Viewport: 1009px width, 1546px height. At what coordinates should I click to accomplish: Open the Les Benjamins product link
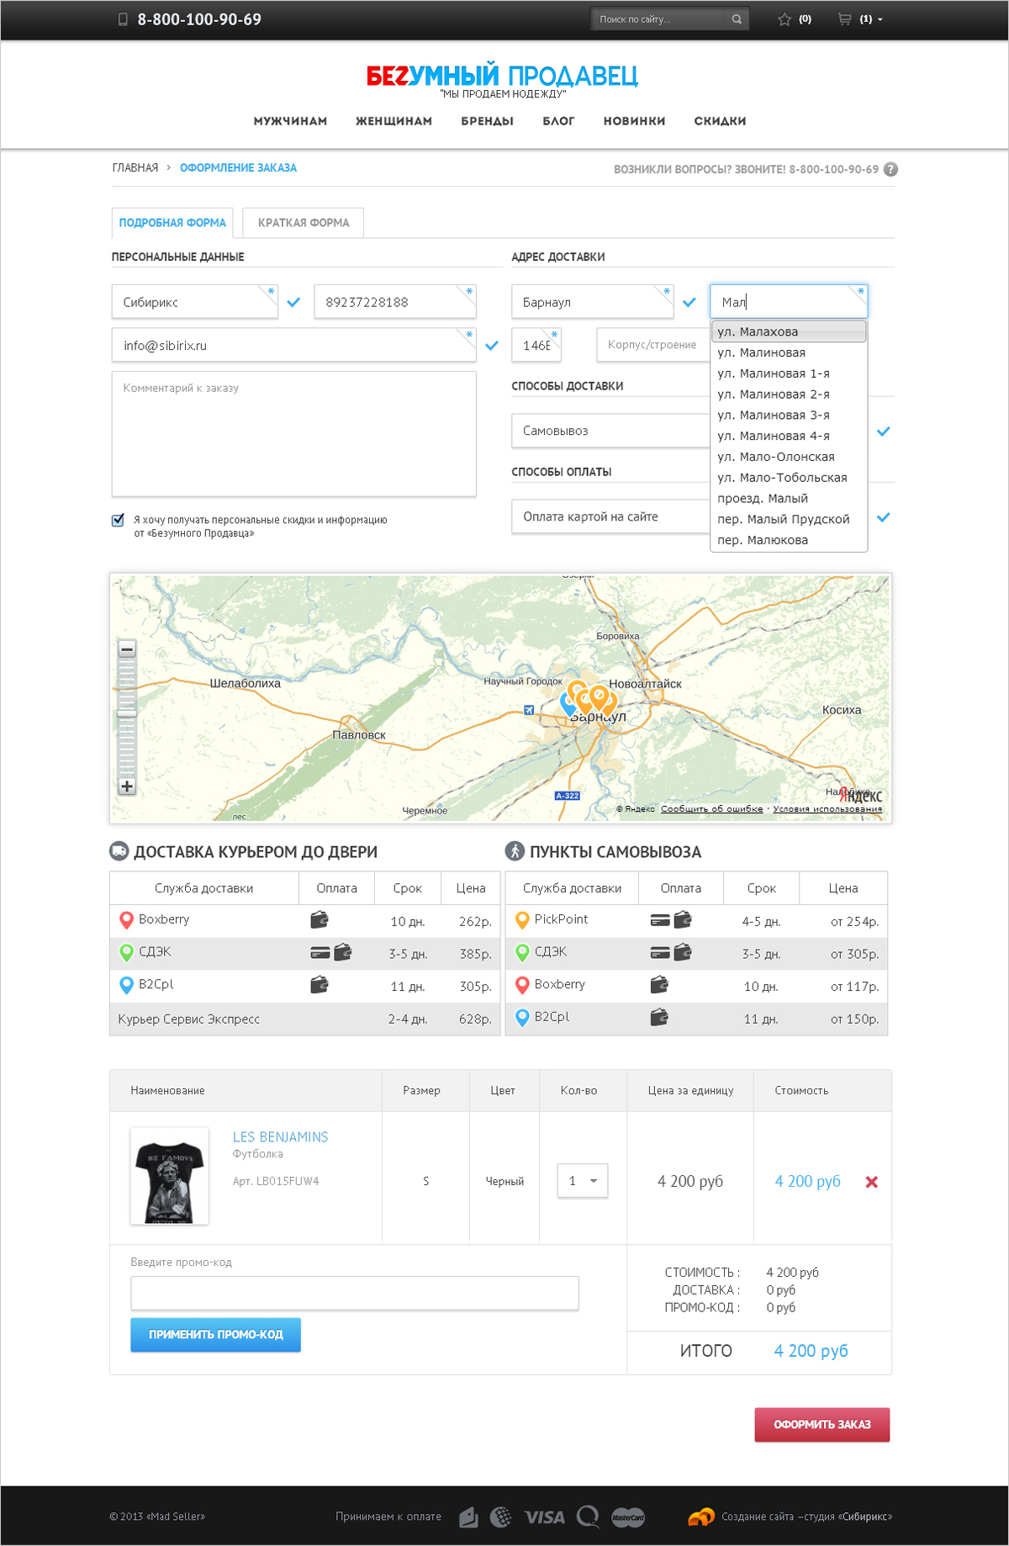[280, 1136]
